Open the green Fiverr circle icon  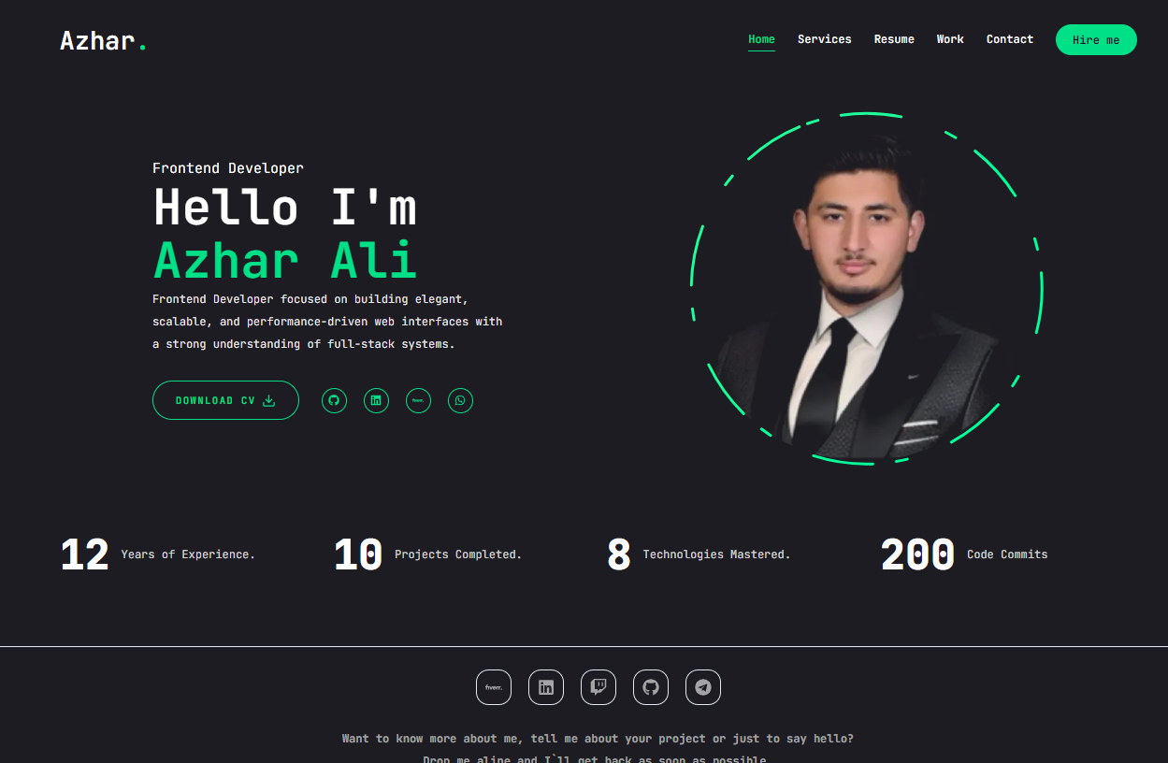coord(418,400)
